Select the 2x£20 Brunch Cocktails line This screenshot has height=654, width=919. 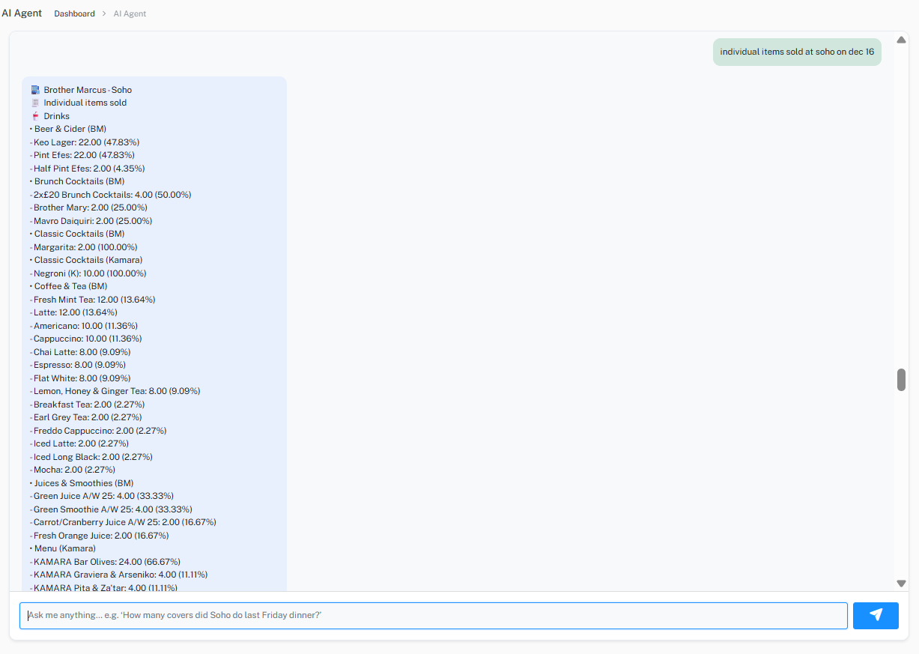coord(111,195)
